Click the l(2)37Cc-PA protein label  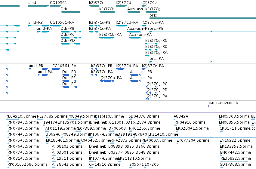pos(102,72)
